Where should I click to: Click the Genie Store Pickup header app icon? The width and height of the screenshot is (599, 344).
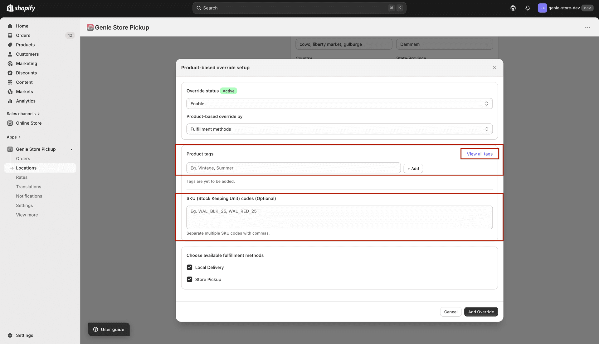click(x=90, y=27)
